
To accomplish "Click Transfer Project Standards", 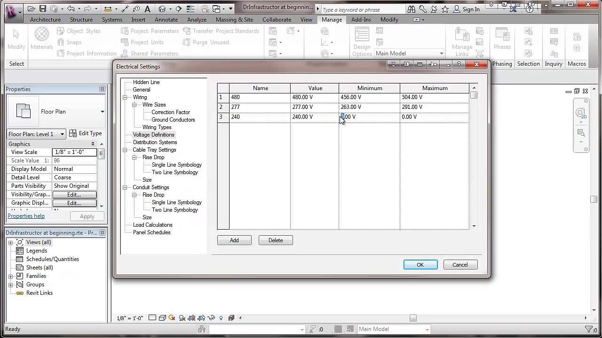I will (221, 31).
